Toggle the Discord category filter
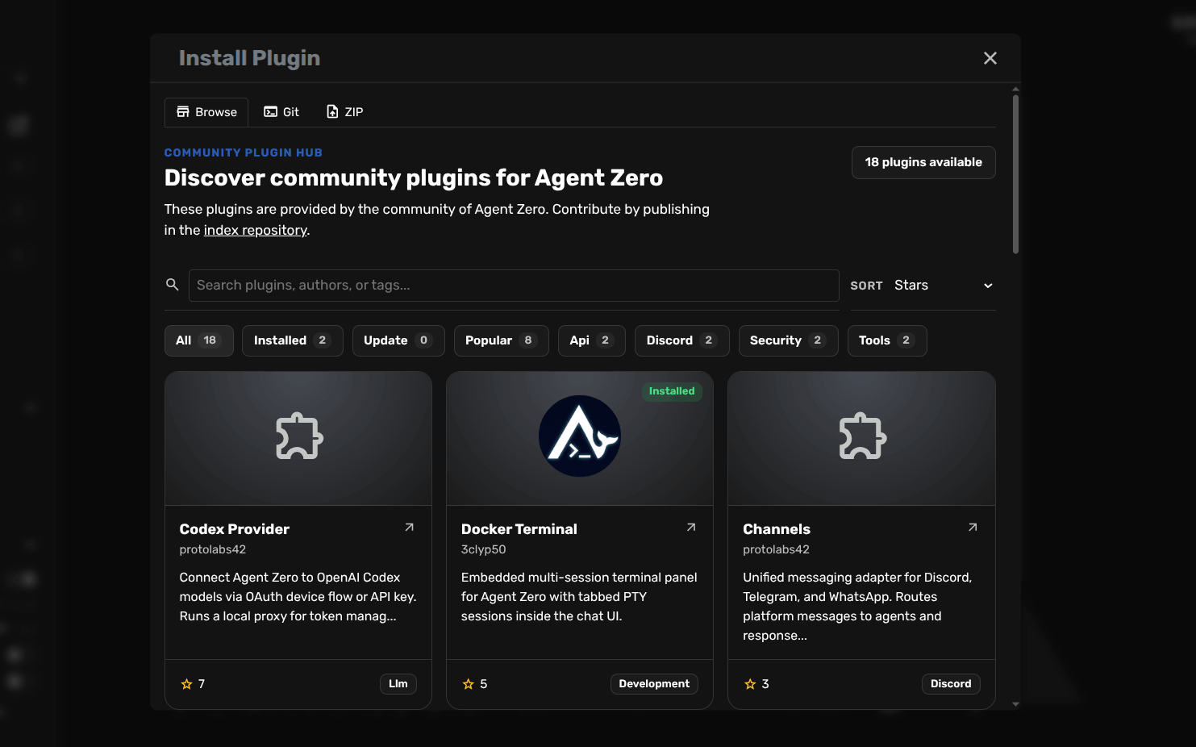Image resolution: width=1196 pixels, height=747 pixels. [681, 340]
